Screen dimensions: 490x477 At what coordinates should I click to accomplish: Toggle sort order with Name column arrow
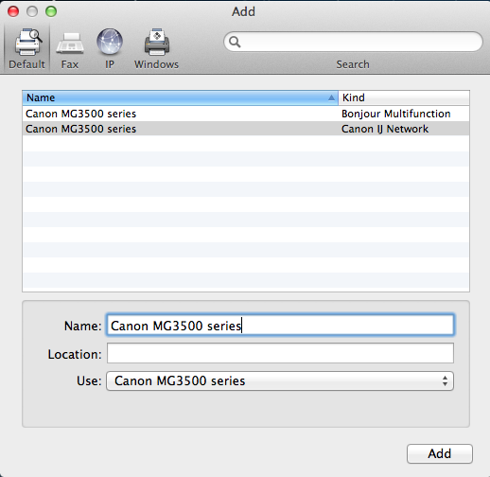pyautogui.click(x=331, y=97)
